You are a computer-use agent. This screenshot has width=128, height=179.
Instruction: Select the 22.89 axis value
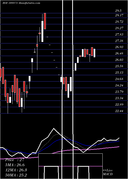pos(119,104)
